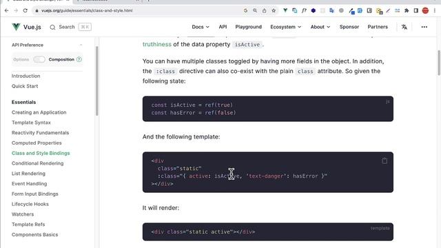Viewport: 441px width, 248px height.
Task: Open the Introduction page
Action: 26,76
